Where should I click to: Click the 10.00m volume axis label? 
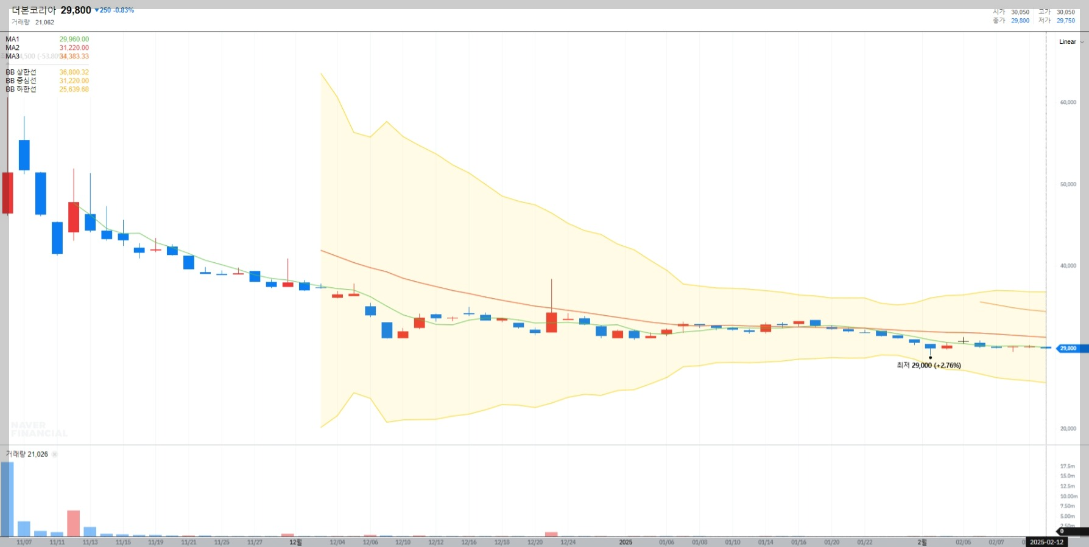[x=1069, y=496]
